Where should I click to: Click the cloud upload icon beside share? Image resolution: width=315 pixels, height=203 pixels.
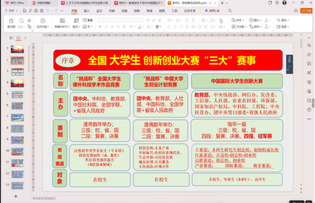(296, 11)
